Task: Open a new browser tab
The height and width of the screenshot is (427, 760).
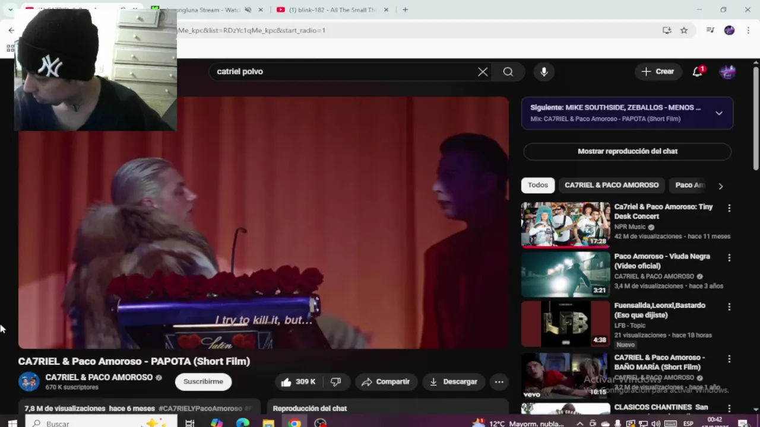Action: click(405, 9)
